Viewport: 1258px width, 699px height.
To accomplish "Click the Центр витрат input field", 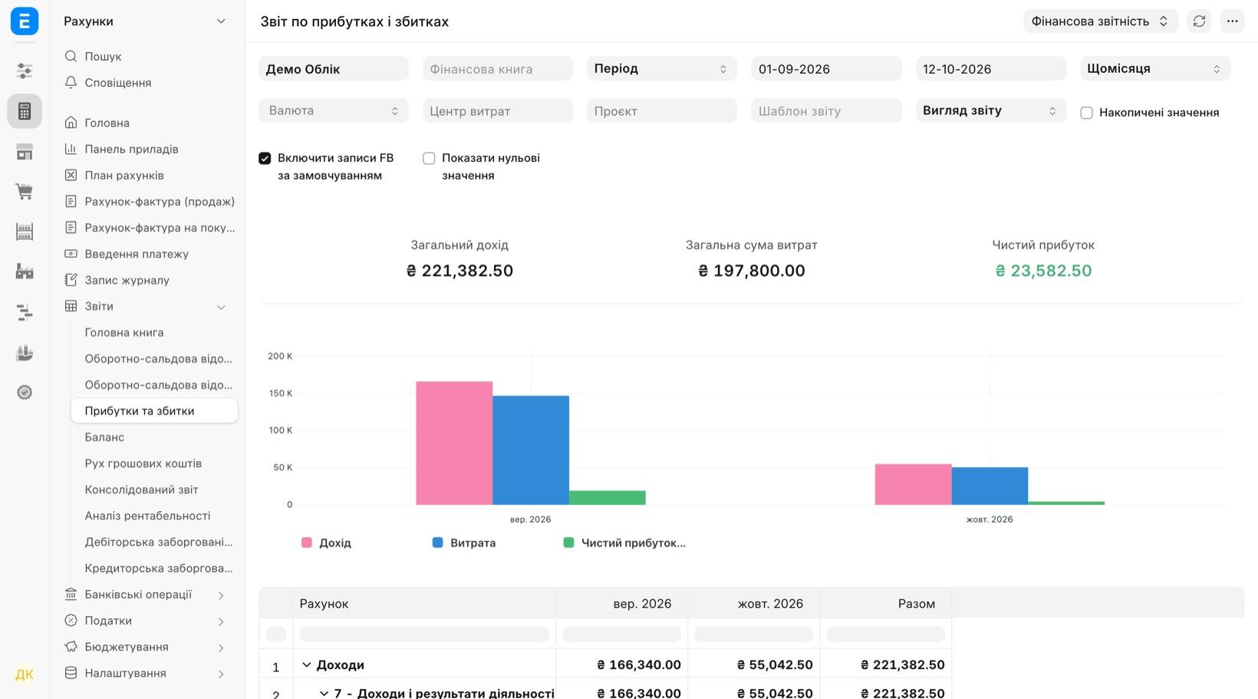I will [x=497, y=110].
